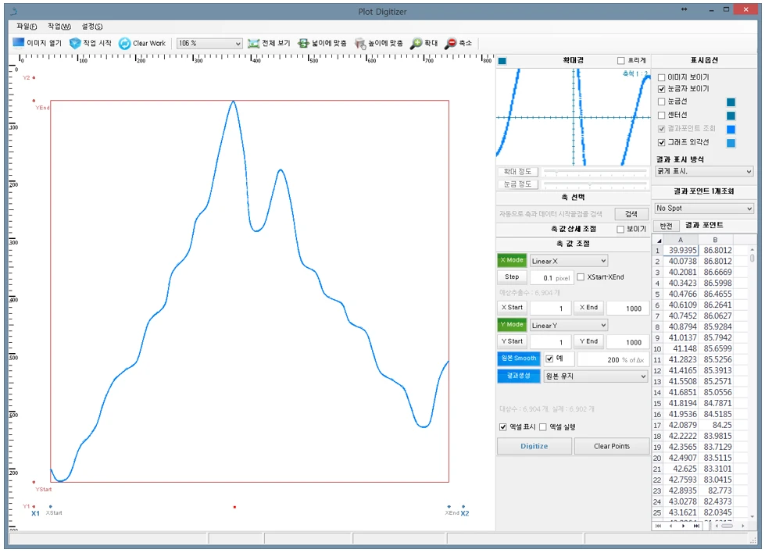765x553 pixels.
Task: Open 원본 유지 result dropdown
Action: pos(595,376)
